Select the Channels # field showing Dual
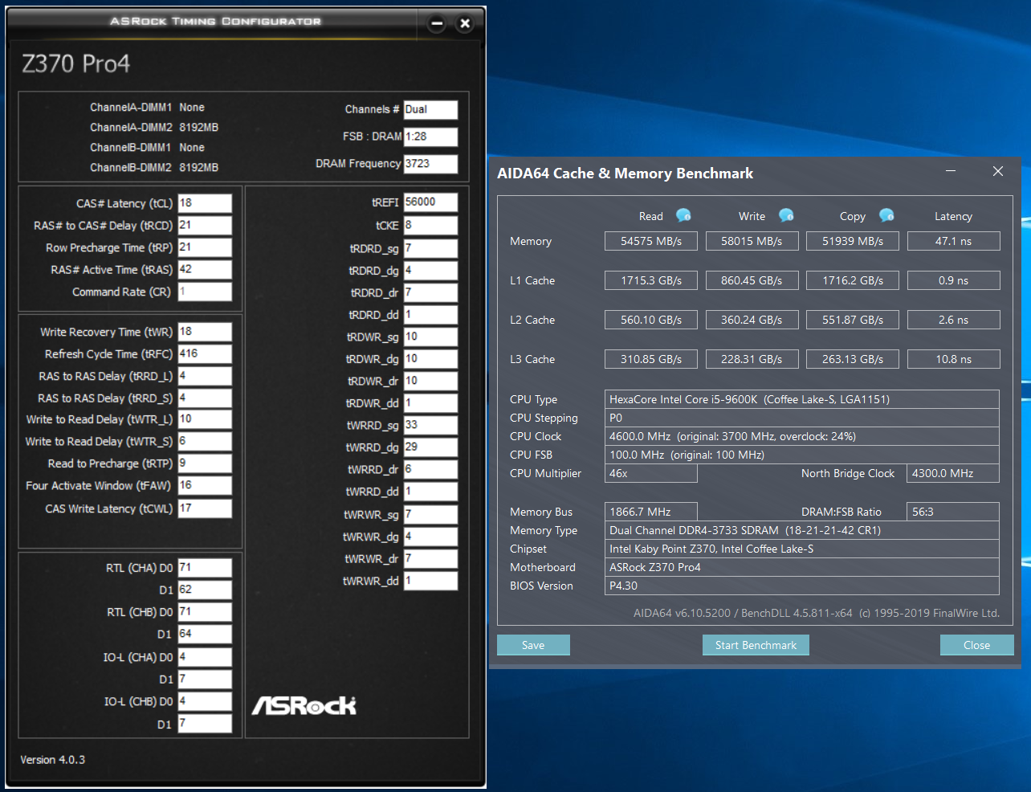Image resolution: width=1031 pixels, height=792 pixels. 430,110
